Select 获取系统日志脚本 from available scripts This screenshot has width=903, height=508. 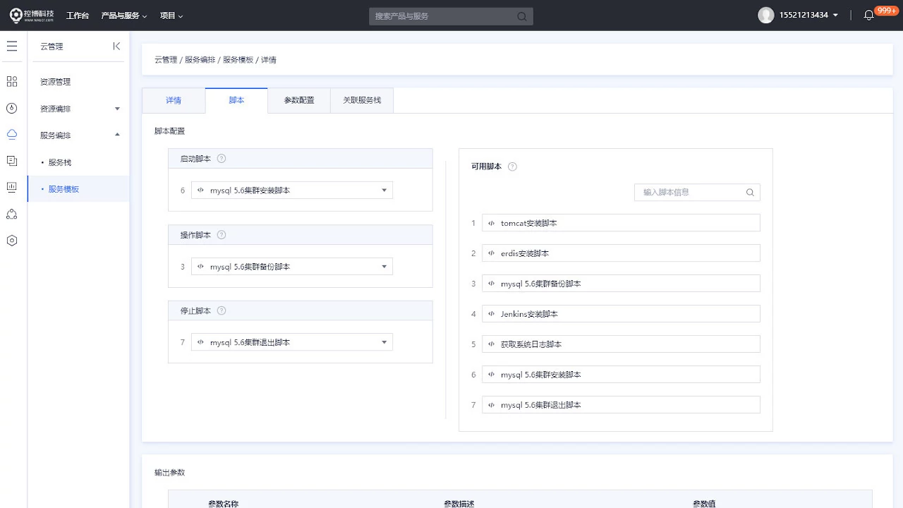(x=621, y=344)
